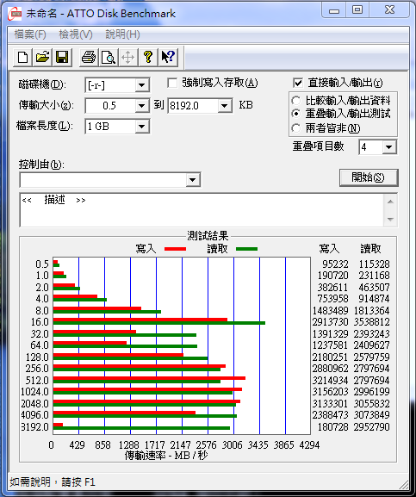Expand the 控制由 dropdown

(192, 180)
